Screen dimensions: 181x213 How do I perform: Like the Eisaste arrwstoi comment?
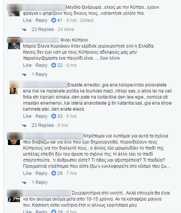[27, 116]
